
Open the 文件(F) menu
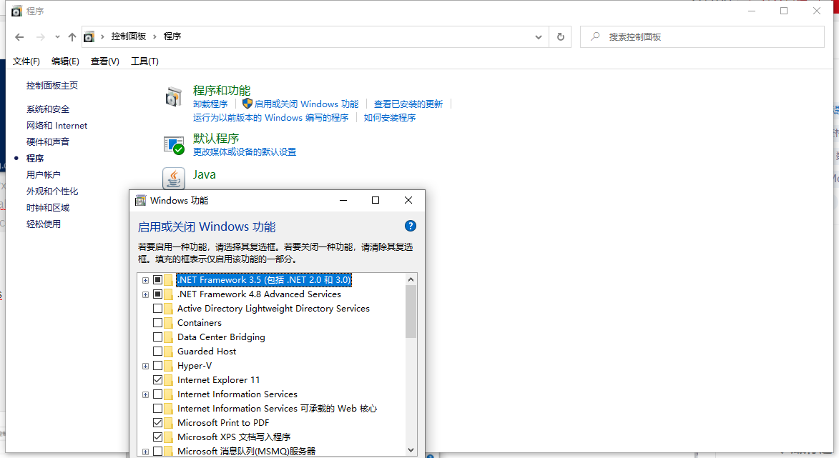(x=26, y=61)
